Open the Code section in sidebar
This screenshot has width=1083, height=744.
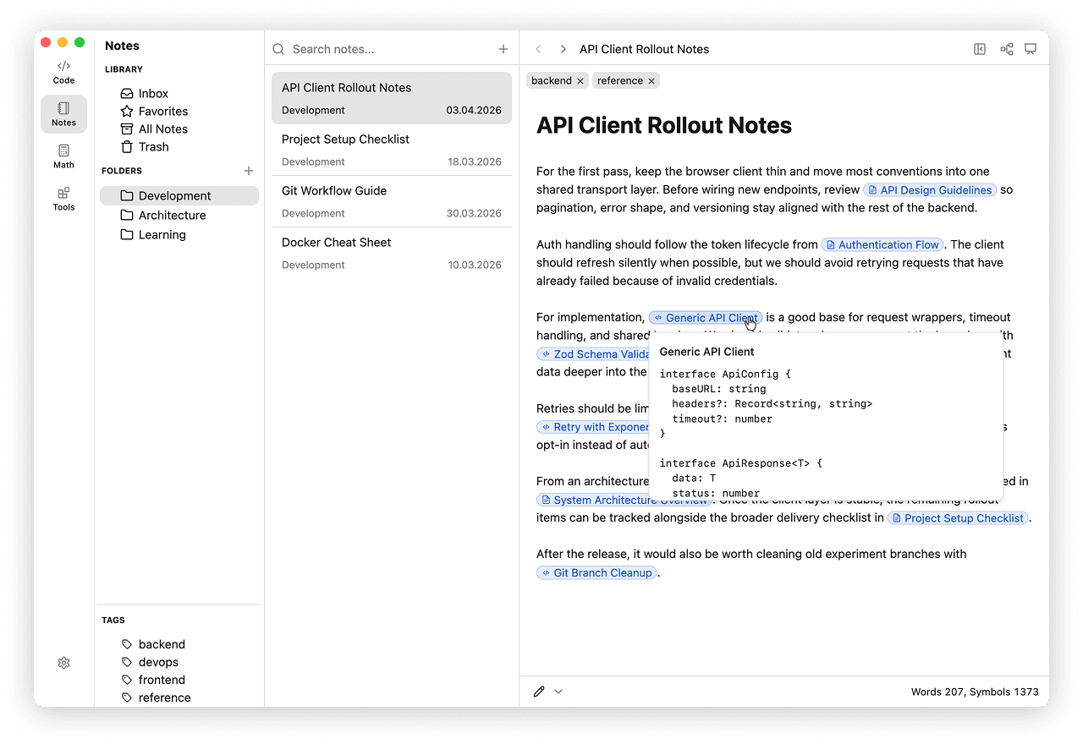coord(63,72)
